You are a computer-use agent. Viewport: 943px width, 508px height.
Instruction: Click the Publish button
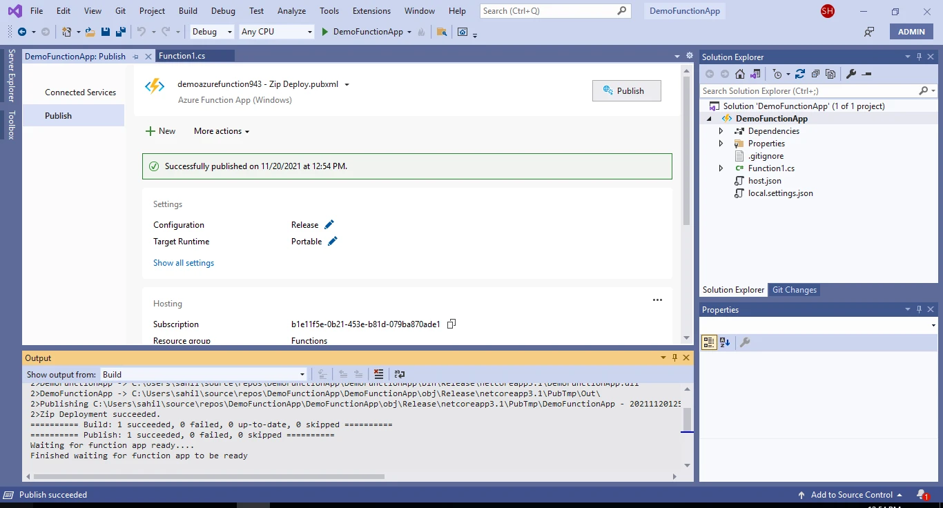[x=626, y=90]
